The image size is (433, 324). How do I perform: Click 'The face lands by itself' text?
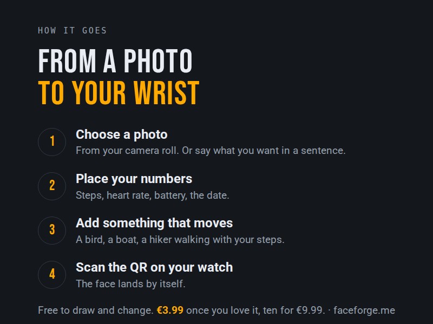(130, 284)
